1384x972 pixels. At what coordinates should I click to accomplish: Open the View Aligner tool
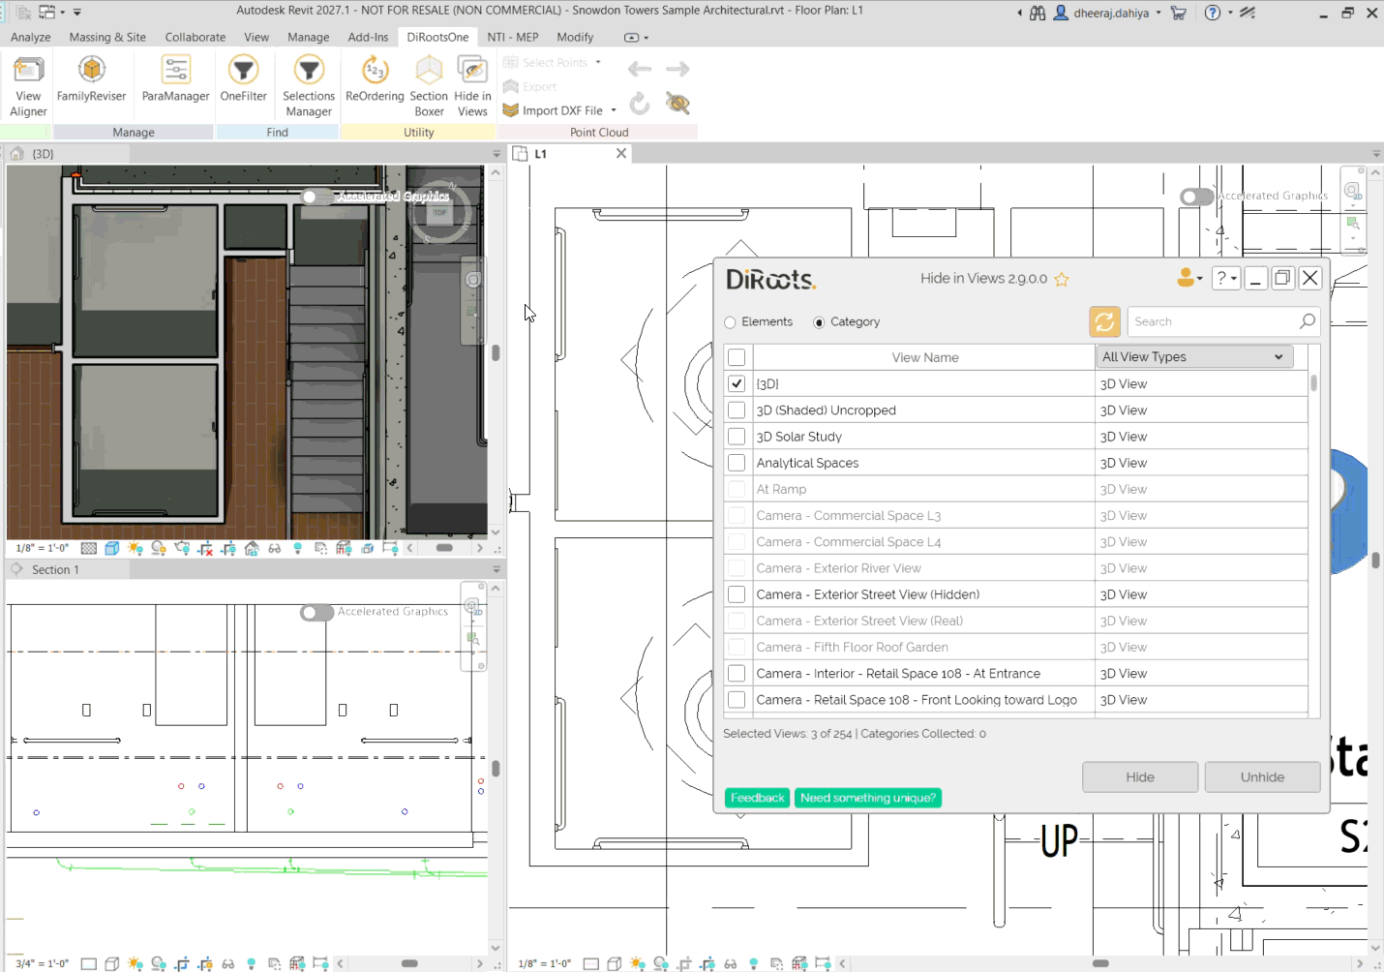point(28,85)
